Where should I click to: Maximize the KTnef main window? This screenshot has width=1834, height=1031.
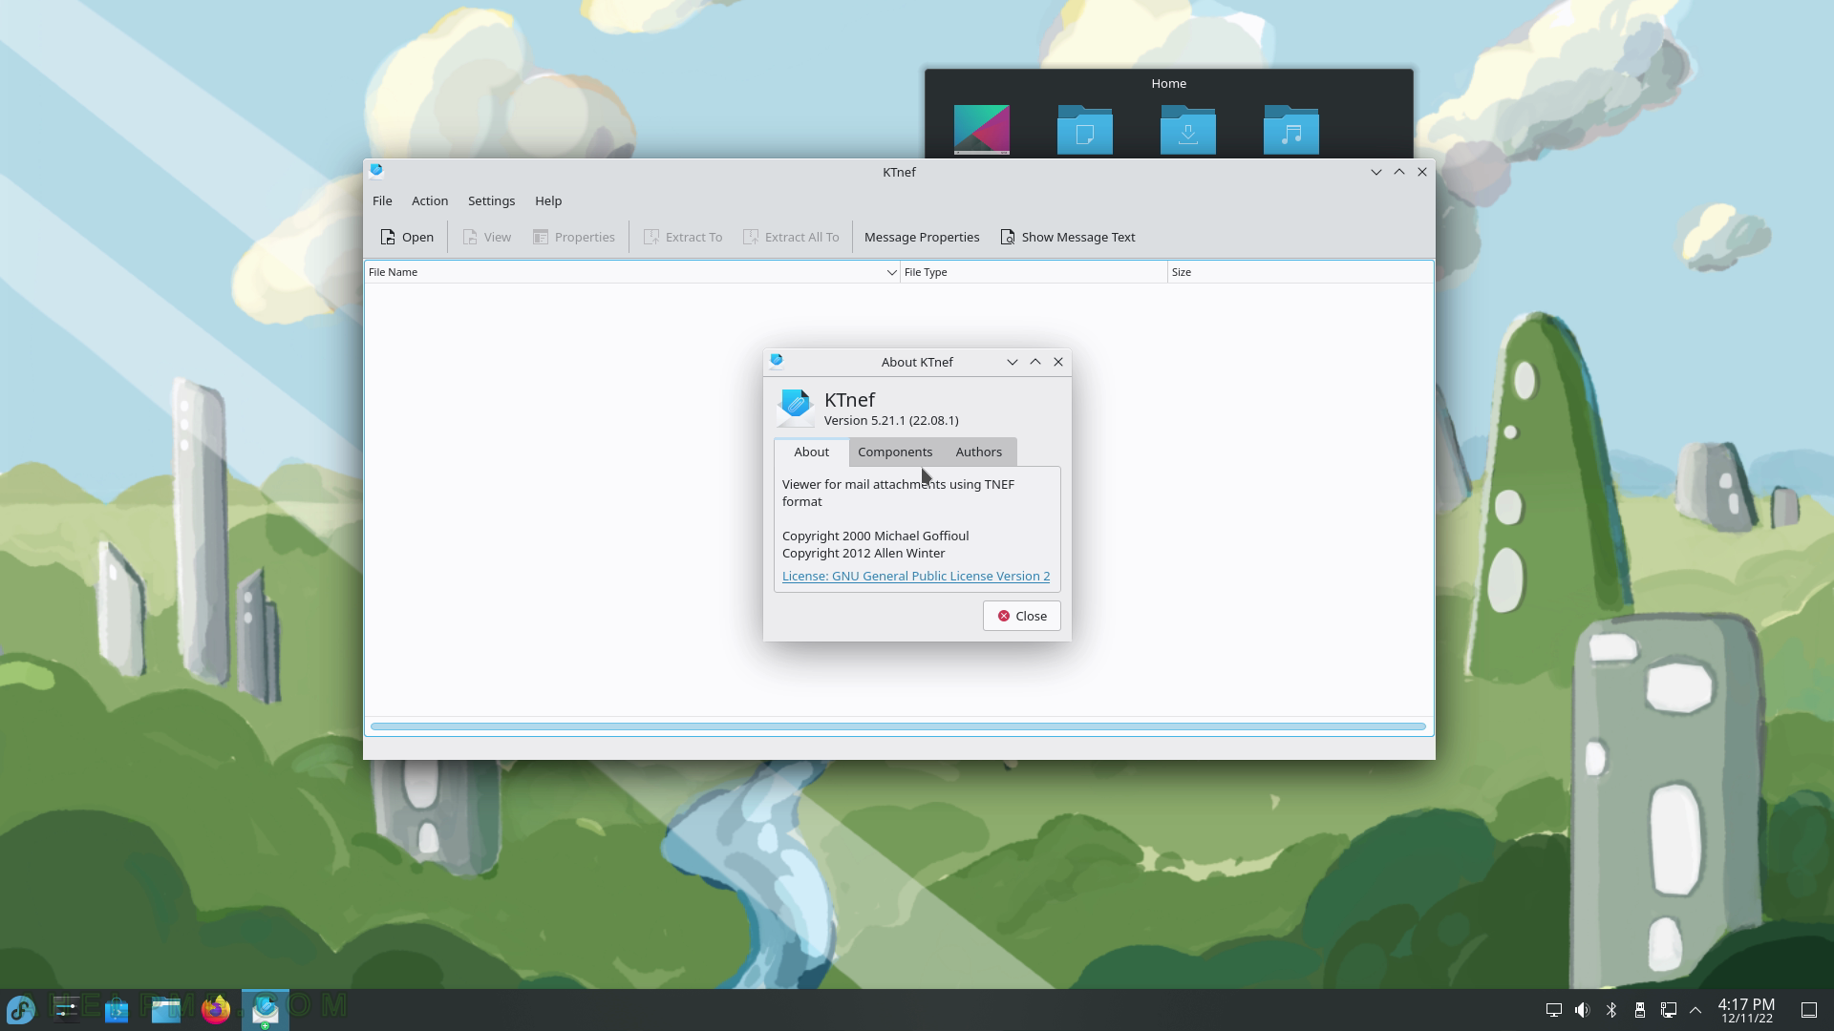tap(1399, 172)
